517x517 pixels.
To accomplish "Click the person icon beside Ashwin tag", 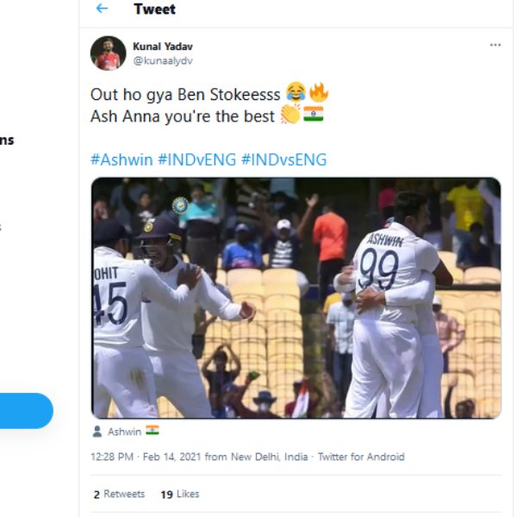I will pos(97,432).
